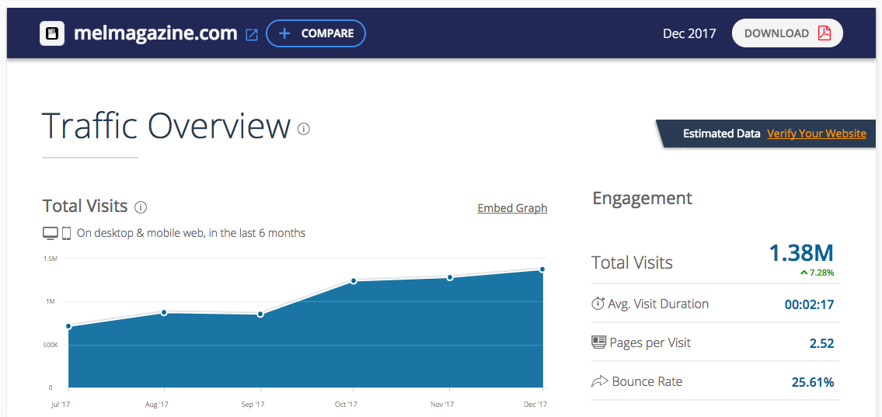Image resolution: width=882 pixels, height=417 pixels.
Task: Click the Avg. Visit Duration stopwatch icon
Action: pos(598,304)
